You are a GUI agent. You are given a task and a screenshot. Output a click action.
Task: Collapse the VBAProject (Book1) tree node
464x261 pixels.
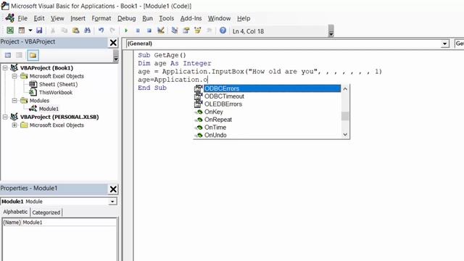tap(5, 68)
